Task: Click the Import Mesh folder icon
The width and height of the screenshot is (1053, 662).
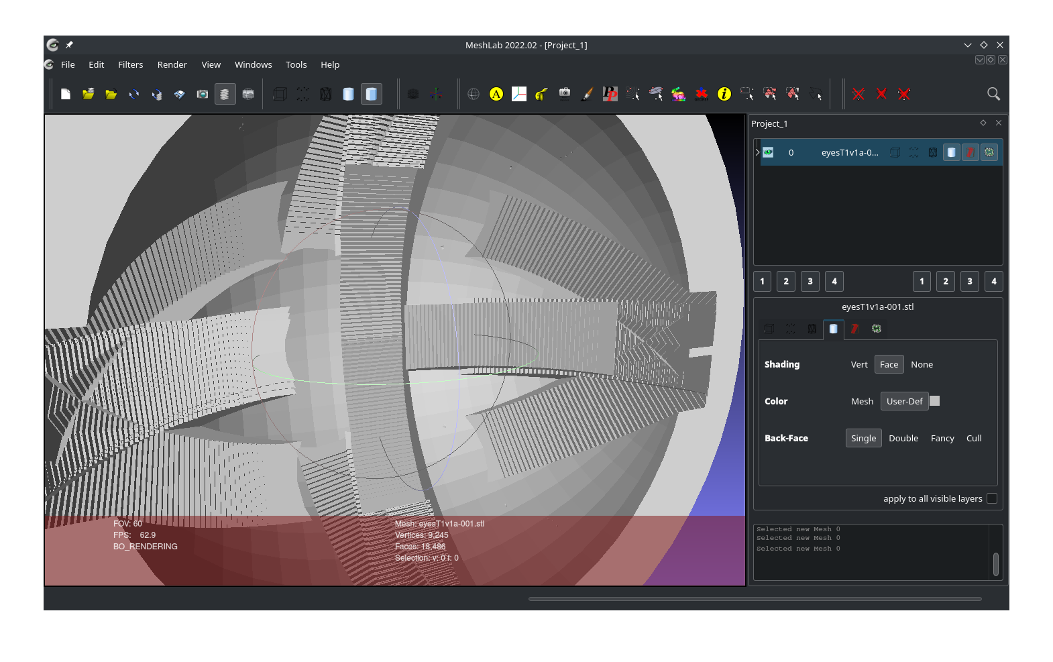Action: (x=111, y=94)
